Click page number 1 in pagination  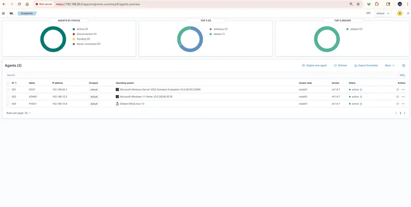pos(400,113)
